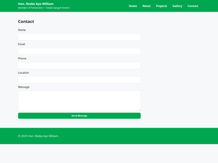Click the © 2025 footer copyright text
This screenshot has width=218, height=163.
pyautogui.click(x=38, y=136)
